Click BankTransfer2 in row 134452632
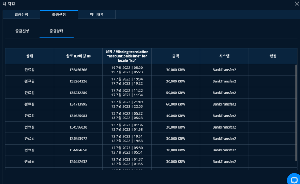The image size is (300, 184). point(224,161)
